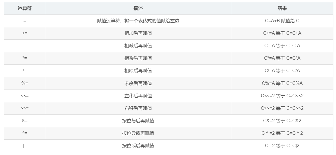
Task: Click the |= operator cell
Action: (x=25, y=146)
